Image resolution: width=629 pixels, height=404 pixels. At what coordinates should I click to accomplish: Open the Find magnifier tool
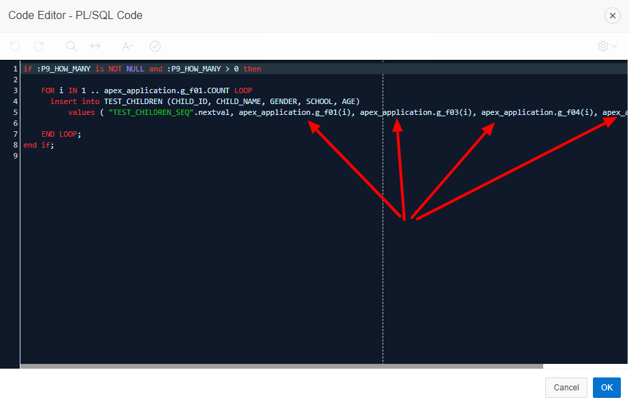[x=71, y=46]
